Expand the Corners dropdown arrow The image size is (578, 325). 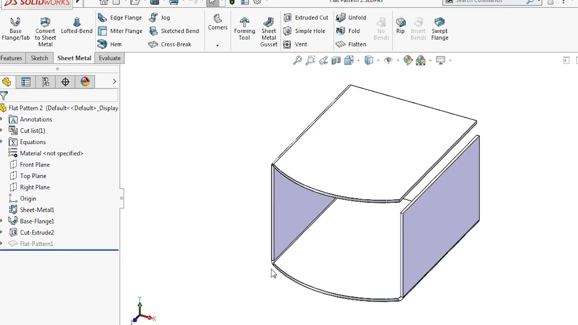pyautogui.click(x=217, y=46)
